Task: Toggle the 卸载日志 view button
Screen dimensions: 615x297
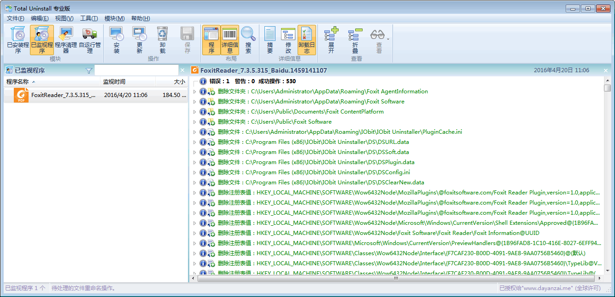Action: (x=307, y=40)
